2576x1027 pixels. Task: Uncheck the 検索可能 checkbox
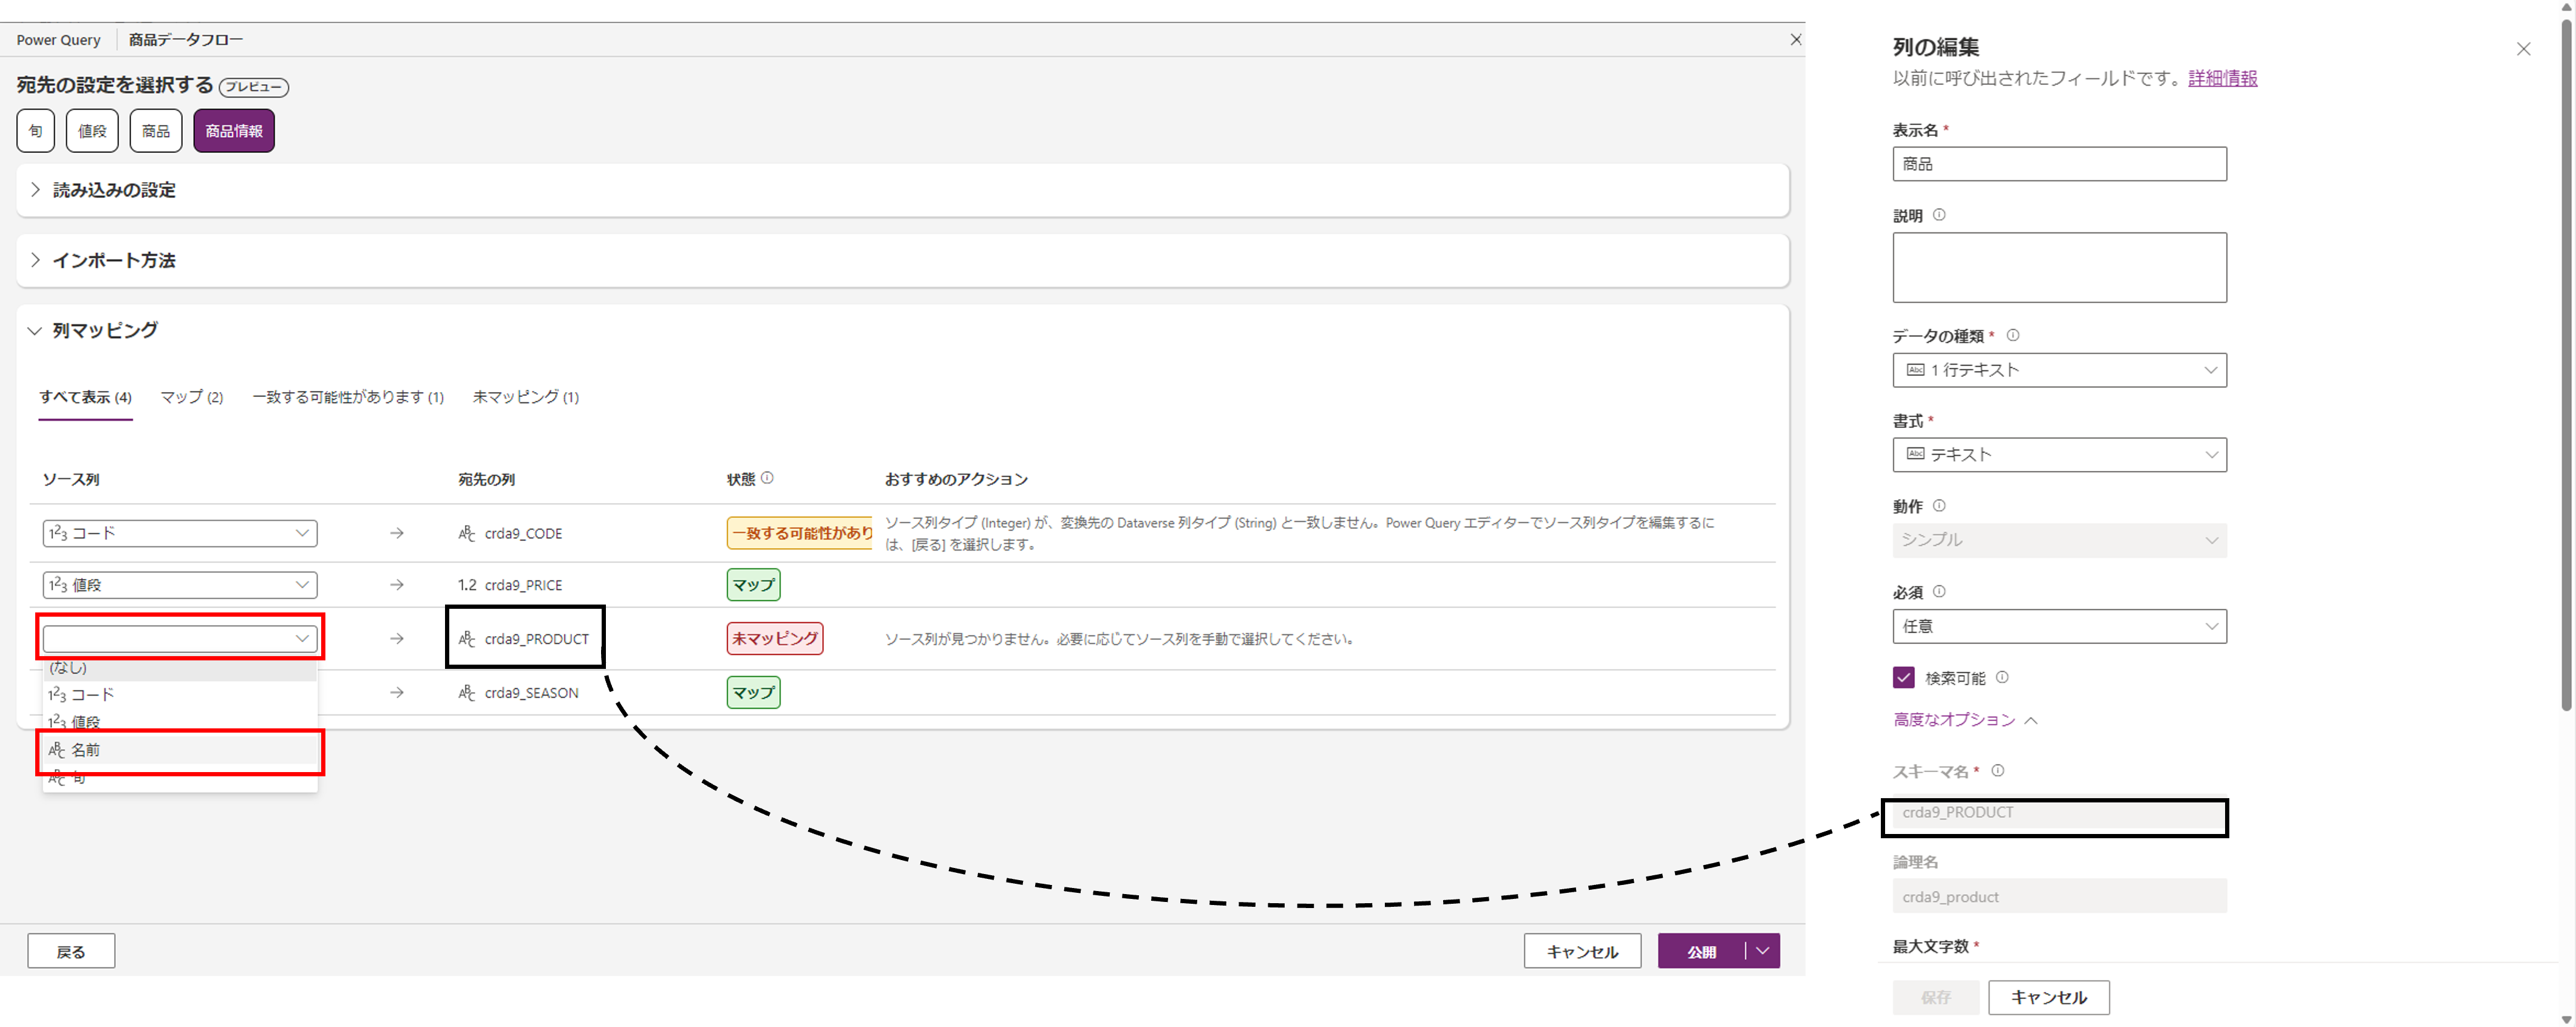pyautogui.click(x=1904, y=677)
